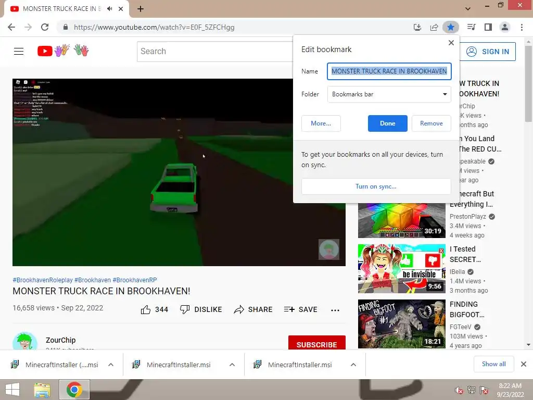The width and height of the screenshot is (533, 400).
Task: Click Turn on sync...
Action: click(376, 186)
